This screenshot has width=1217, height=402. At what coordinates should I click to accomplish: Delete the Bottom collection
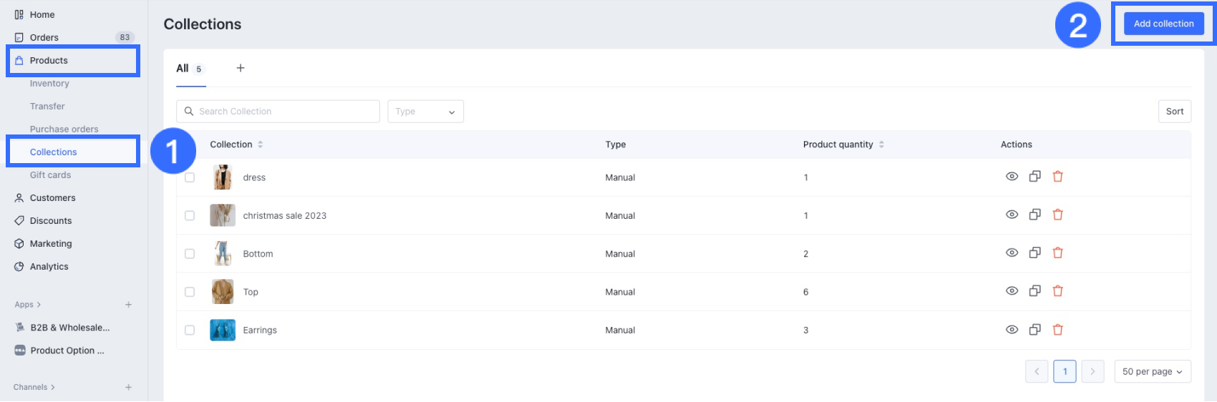(1057, 253)
